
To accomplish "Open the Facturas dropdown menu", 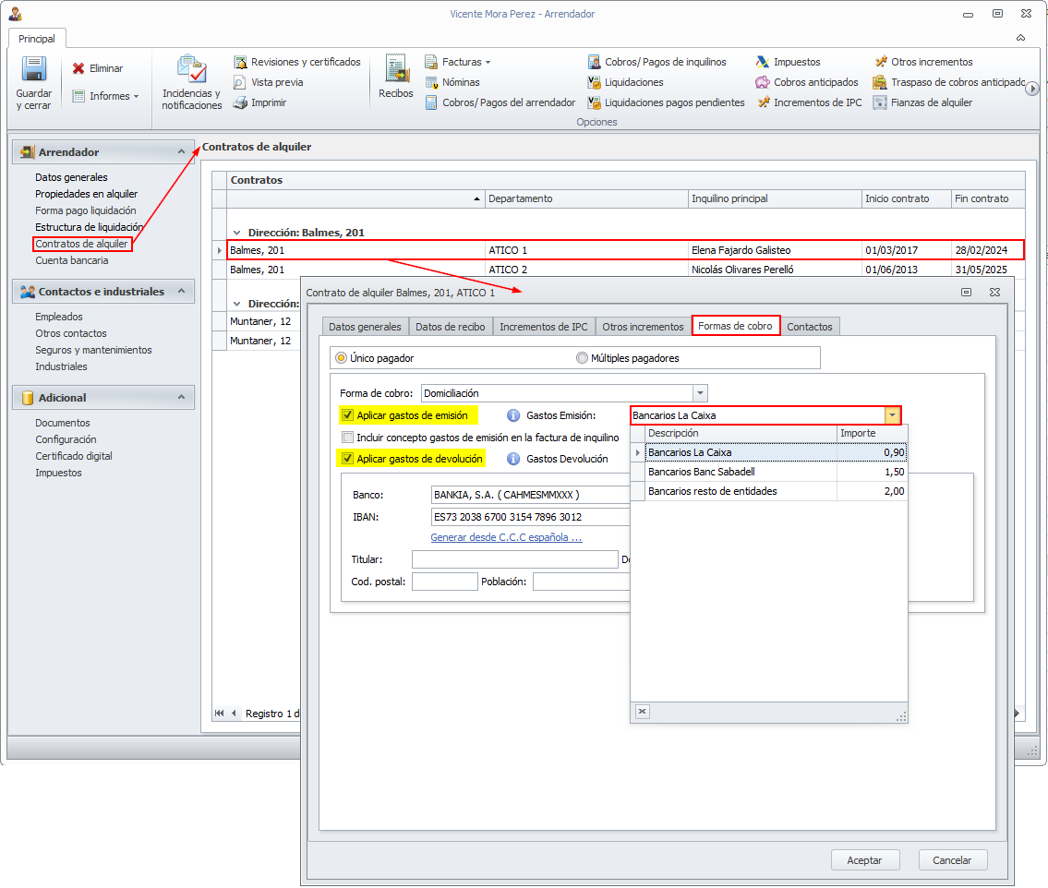I will pos(459,62).
